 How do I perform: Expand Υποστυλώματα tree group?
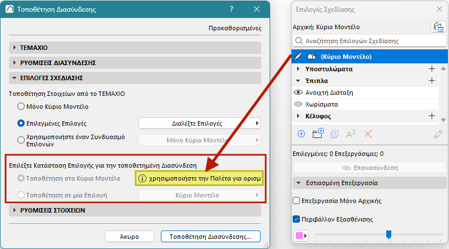click(298, 69)
